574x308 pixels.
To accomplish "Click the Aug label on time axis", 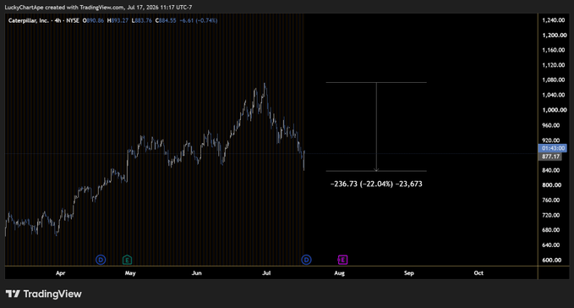I will (339, 272).
